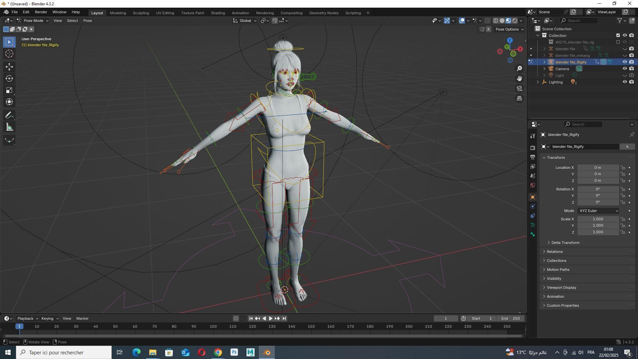The height and width of the screenshot is (359, 638).
Task: Jump to timeline end button
Action: click(x=284, y=318)
